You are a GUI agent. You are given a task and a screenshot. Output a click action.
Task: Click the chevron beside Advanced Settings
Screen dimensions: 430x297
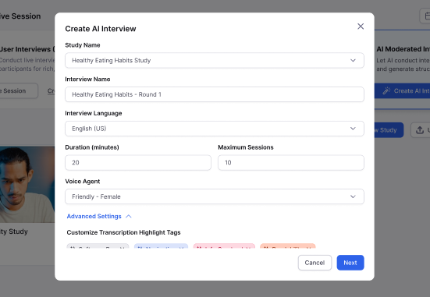(x=128, y=217)
